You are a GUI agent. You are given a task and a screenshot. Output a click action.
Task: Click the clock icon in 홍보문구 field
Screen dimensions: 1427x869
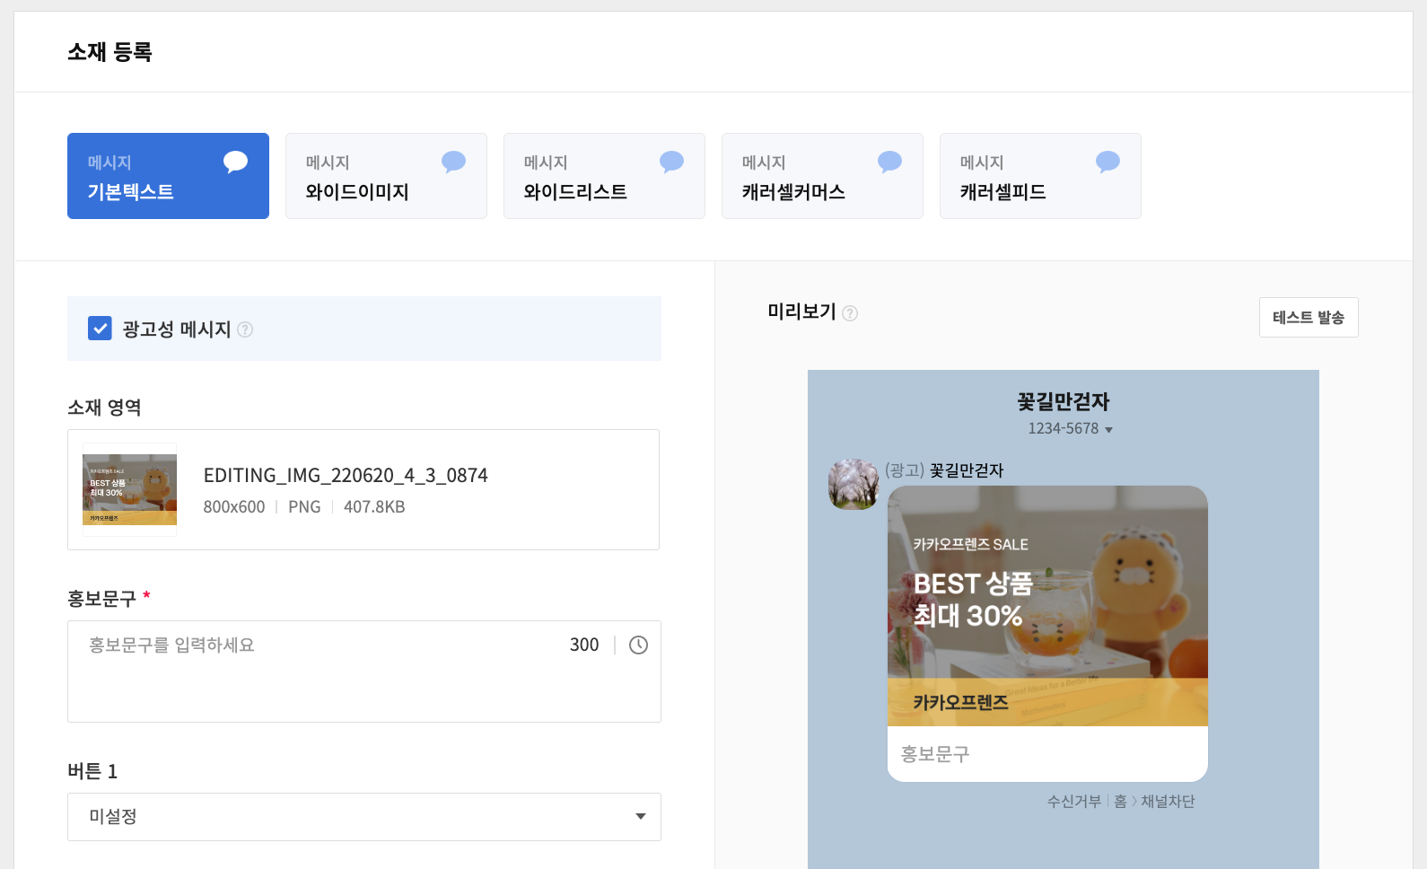coord(638,645)
